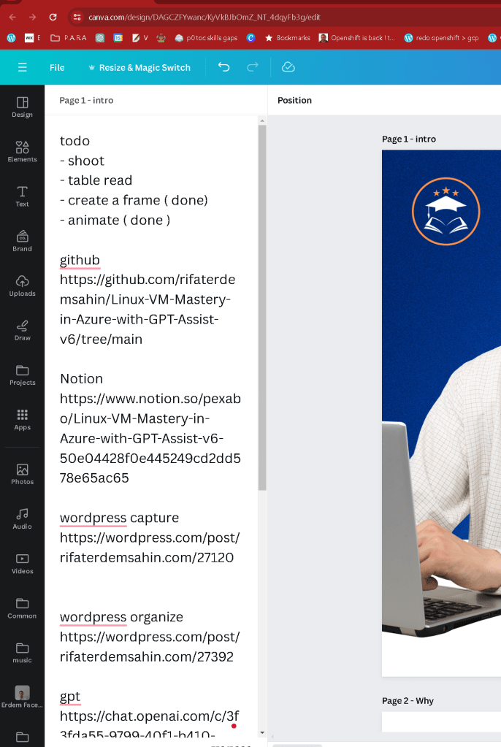
Task: Open the Videos panel
Action: [x=22, y=564]
